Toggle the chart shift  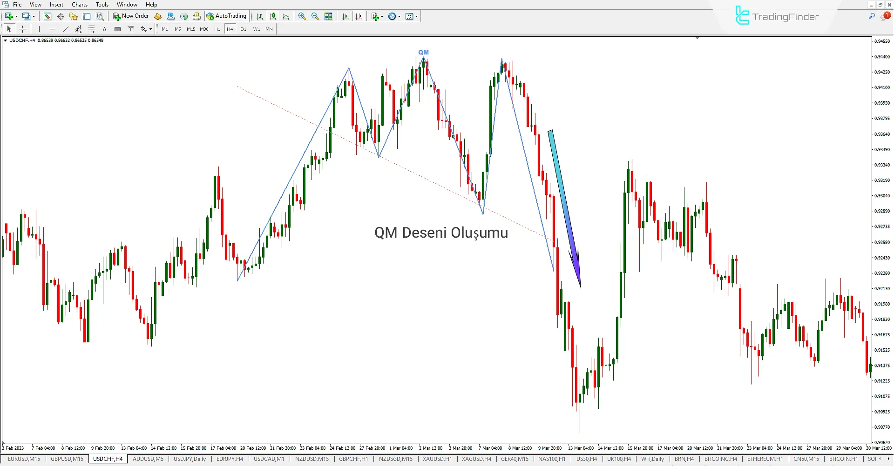(x=359, y=16)
